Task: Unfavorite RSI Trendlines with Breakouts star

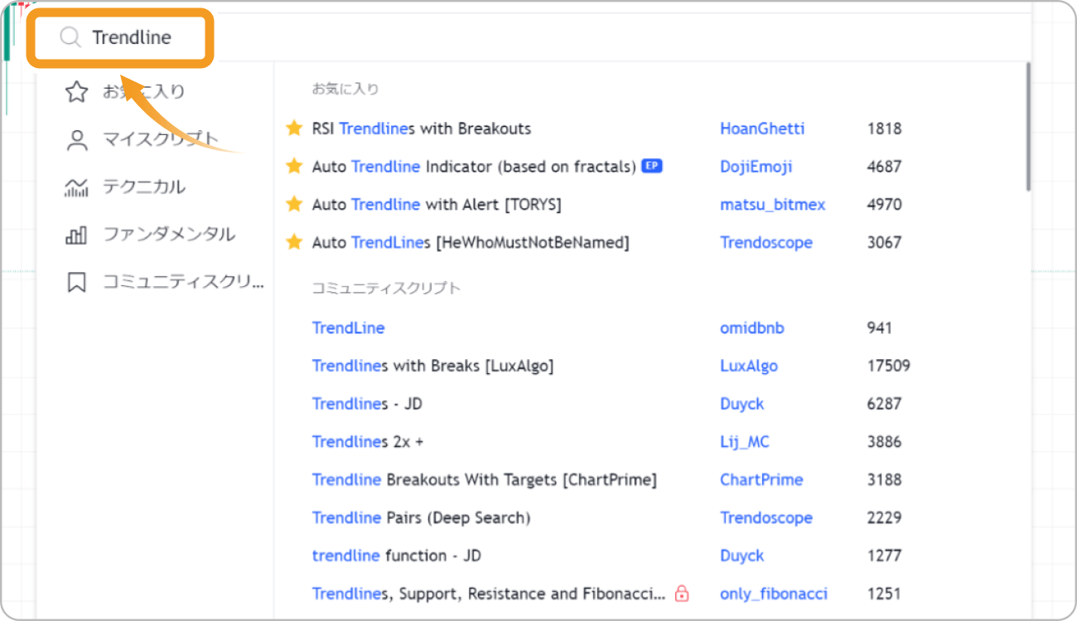Action: pos(294,129)
